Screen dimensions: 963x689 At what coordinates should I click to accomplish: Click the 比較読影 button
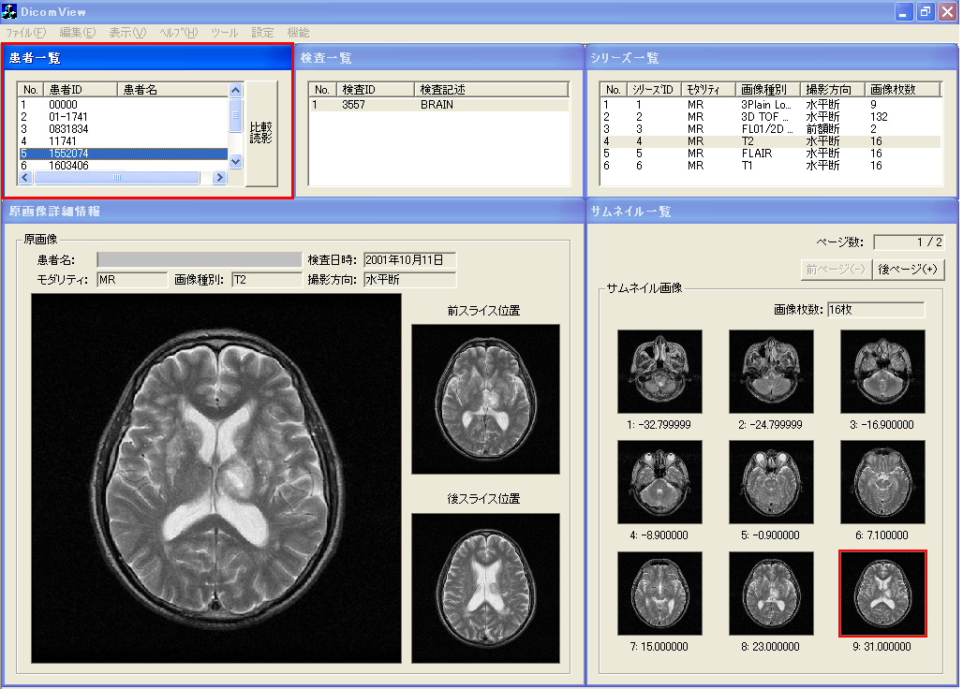261,133
